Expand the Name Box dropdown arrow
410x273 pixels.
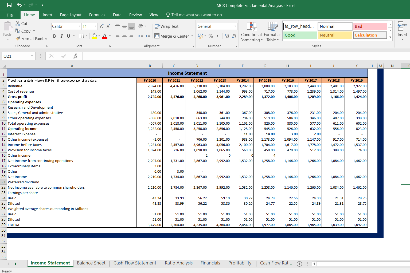[x=32, y=56]
